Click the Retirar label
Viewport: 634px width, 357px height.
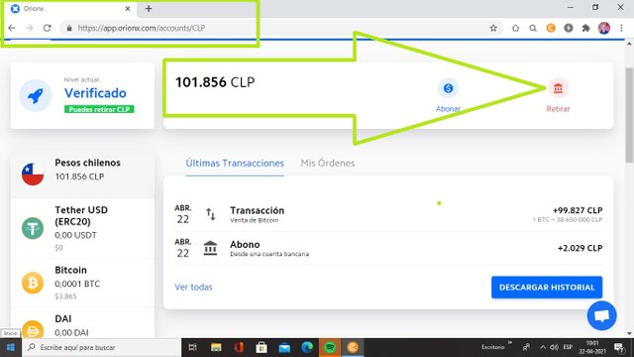point(558,109)
